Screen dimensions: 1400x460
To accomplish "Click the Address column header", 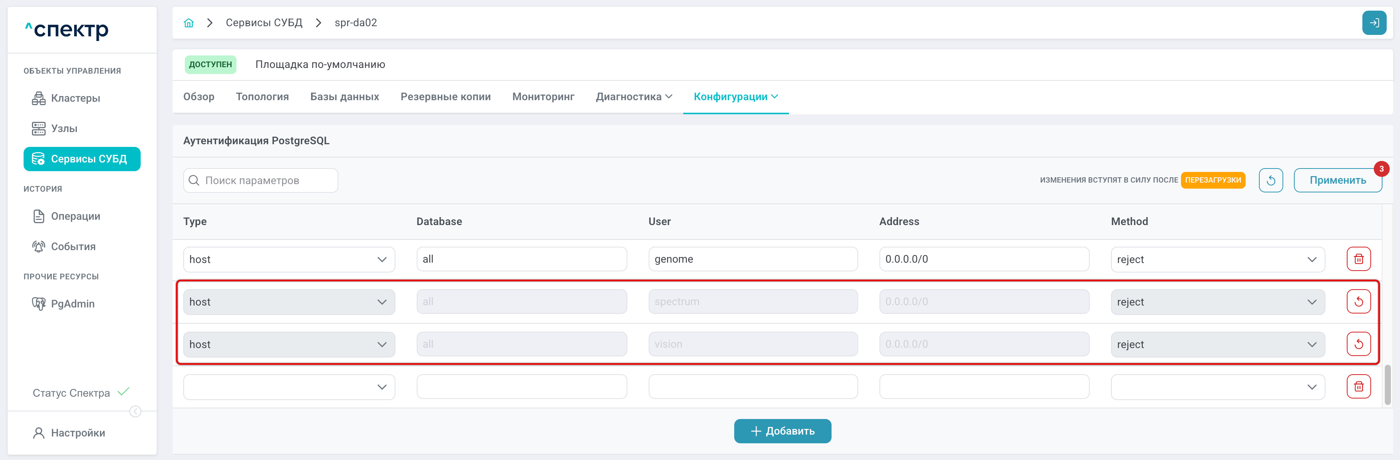I will 899,221.
